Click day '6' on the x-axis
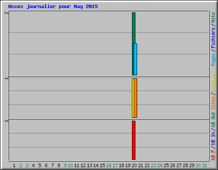The width and height of the screenshot is (218, 170). click(46, 165)
